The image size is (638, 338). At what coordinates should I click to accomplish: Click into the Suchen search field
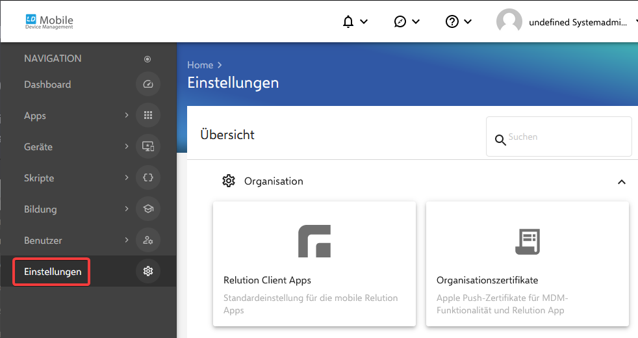coord(559,137)
